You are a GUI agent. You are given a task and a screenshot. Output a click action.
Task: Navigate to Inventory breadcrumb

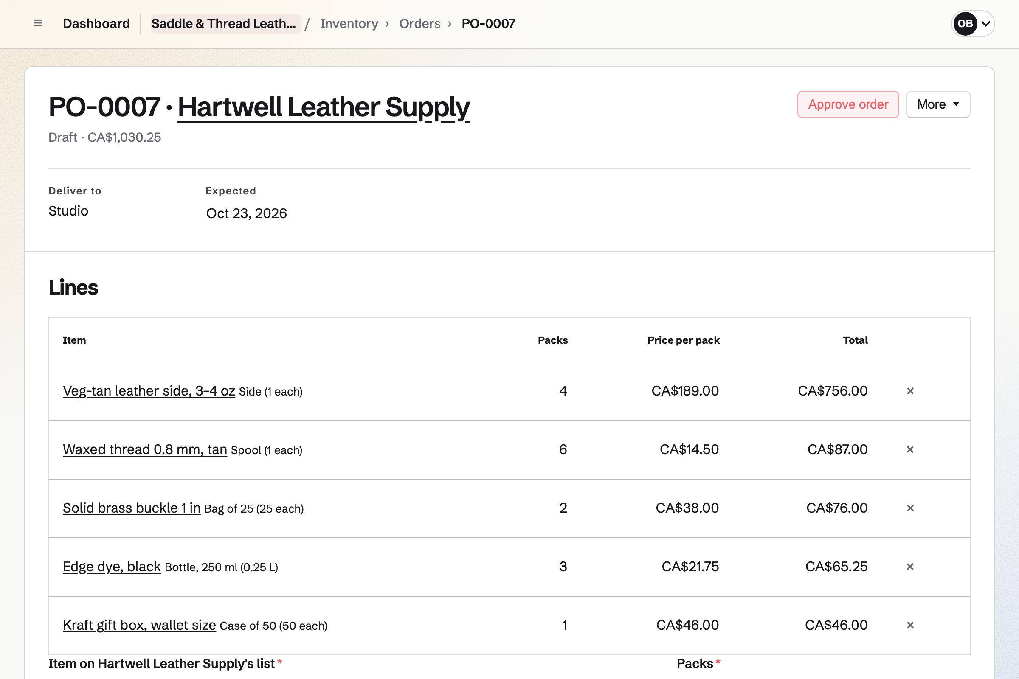click(349, 23)
